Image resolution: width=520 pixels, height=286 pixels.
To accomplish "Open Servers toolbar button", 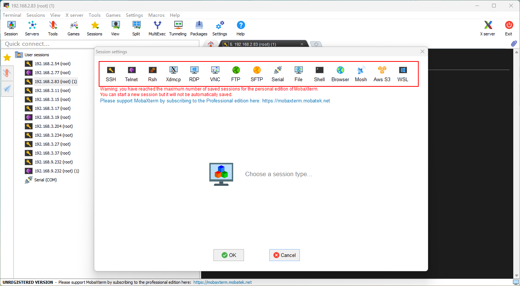I will click(32, 29).
